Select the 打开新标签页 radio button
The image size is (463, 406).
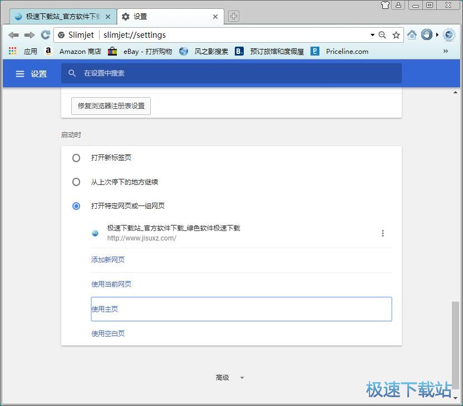pyautogui.click(x=76, y=158)
